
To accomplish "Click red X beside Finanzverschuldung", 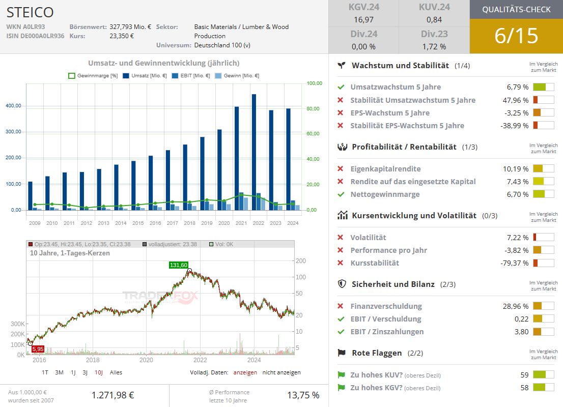I will 341,306.
